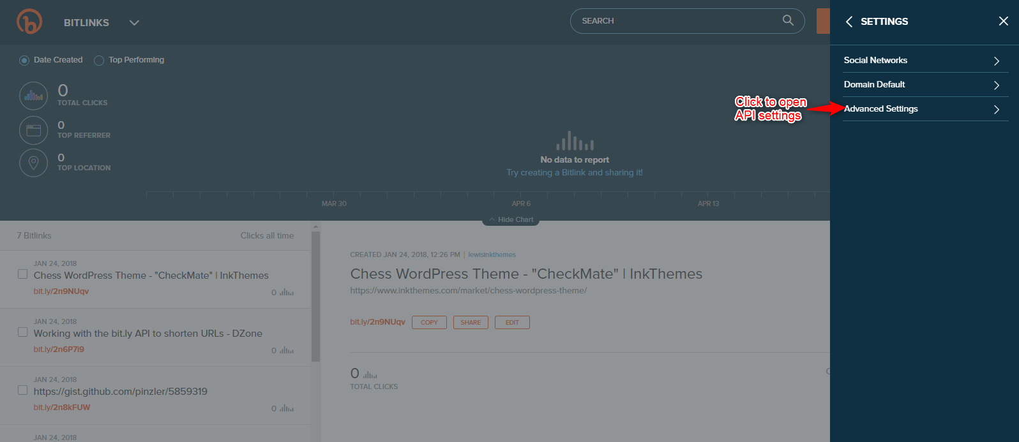Click detail panel bit.ly/2n9NUqv link

click(x=377, y=322)
